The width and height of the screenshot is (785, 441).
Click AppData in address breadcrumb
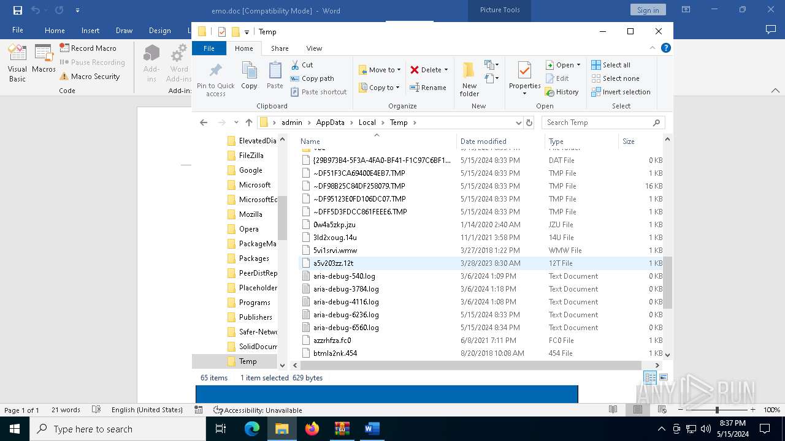[330, 123]
